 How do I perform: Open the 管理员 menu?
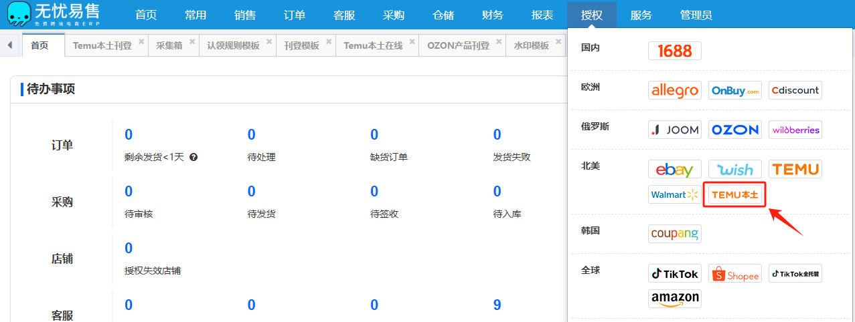[x=696, y=15]
